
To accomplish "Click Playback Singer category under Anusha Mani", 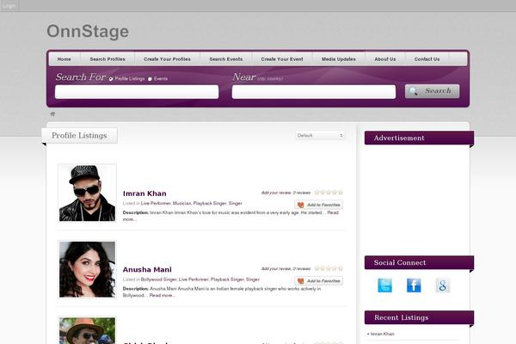I will 227,279.
